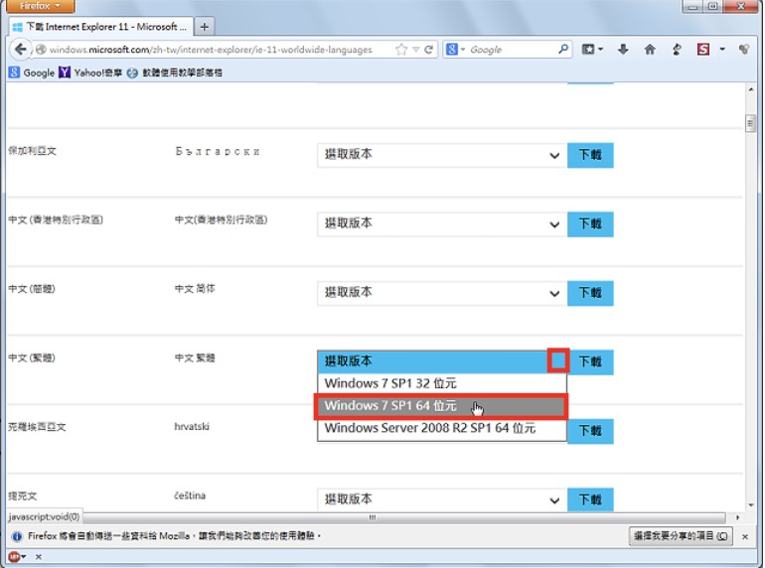Viewport: 765px width, 568px height.
Task: Click the red S toolbar extension icon
Action: (703, 50)
